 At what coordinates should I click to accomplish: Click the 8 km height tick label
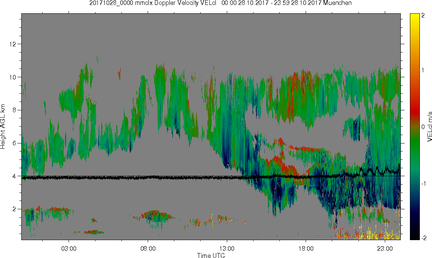coord(14,110)
